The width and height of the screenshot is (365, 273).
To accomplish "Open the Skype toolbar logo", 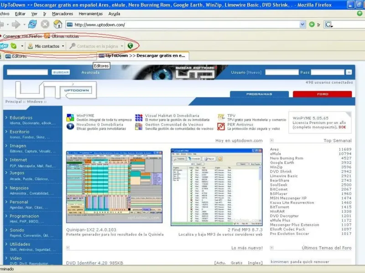I will (4, 46).
